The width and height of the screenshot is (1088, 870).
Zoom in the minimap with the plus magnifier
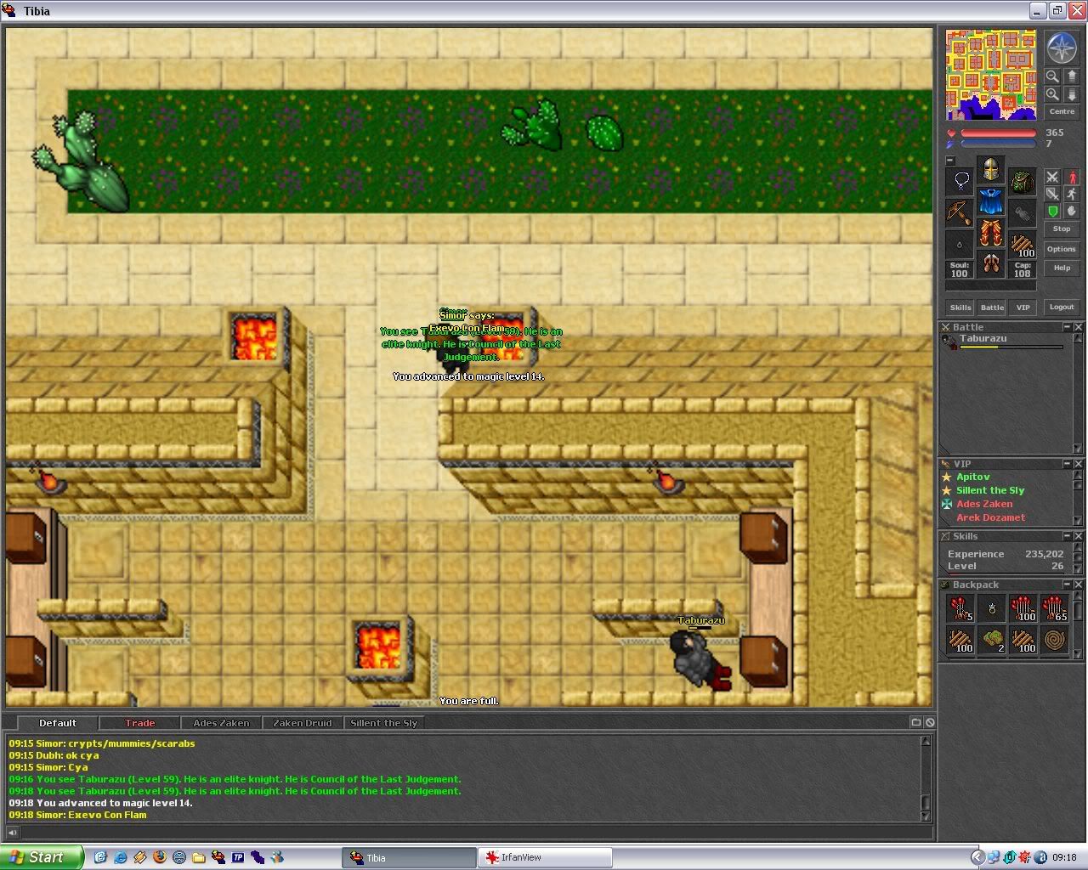(1052, 94)
